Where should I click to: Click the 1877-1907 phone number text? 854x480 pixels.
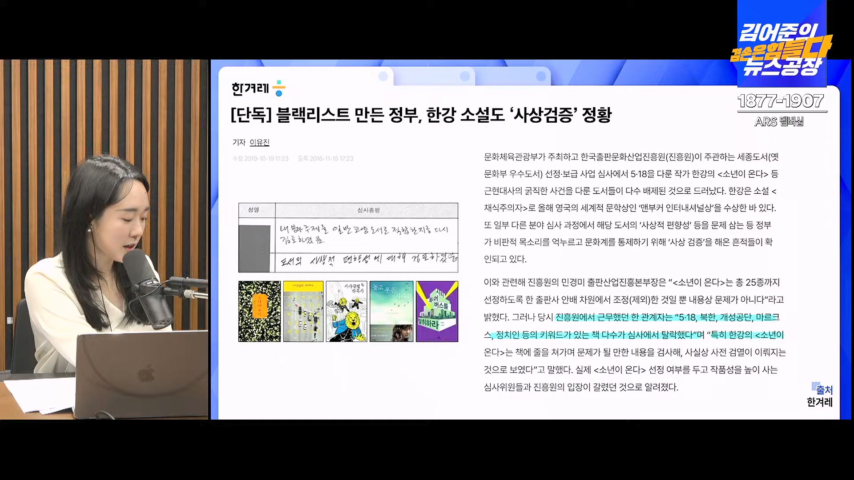pos(781,101)
